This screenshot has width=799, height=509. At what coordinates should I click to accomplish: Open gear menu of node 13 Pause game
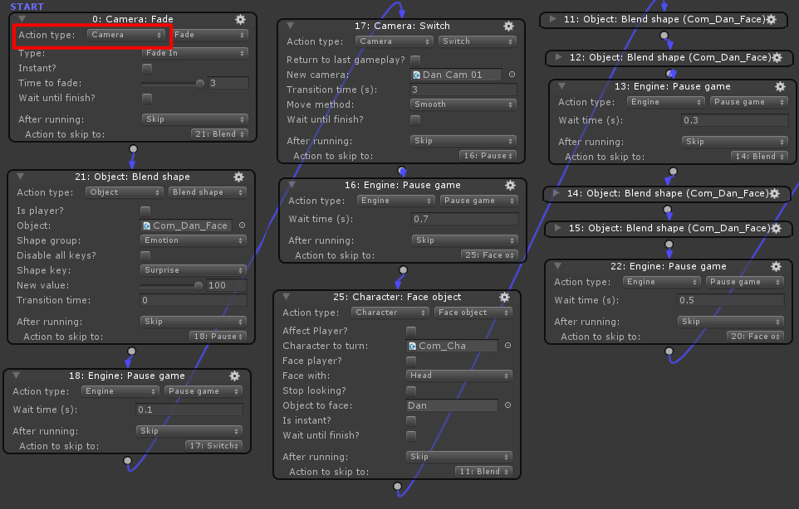pos(780,86)
